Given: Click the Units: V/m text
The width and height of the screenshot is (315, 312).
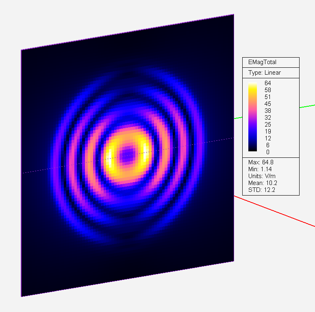Looking at the screenshot, I should 262,176.
